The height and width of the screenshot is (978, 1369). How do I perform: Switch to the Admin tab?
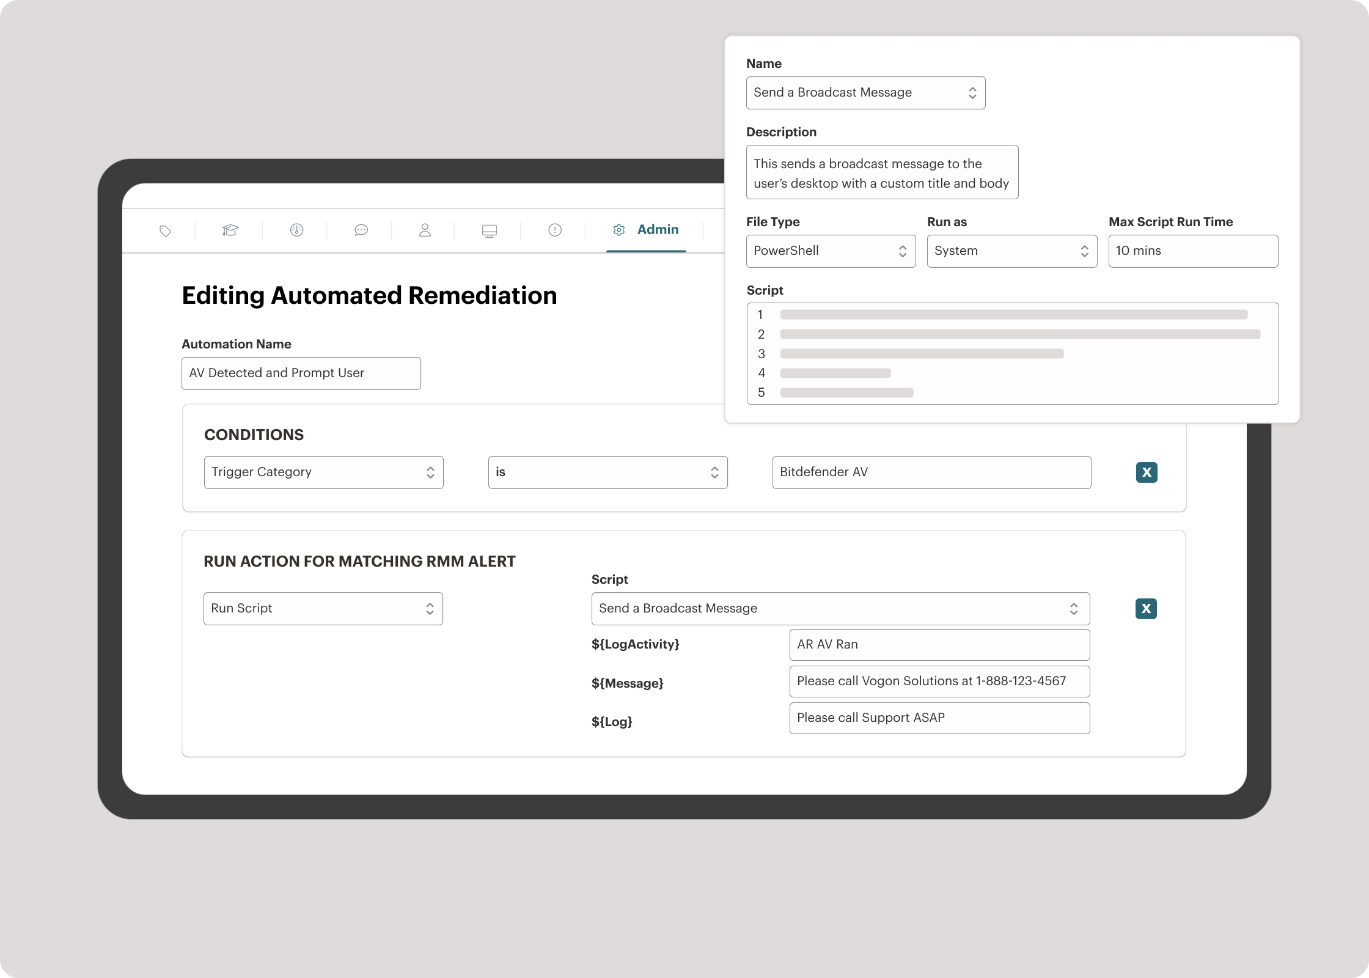(x=658, y=229)
